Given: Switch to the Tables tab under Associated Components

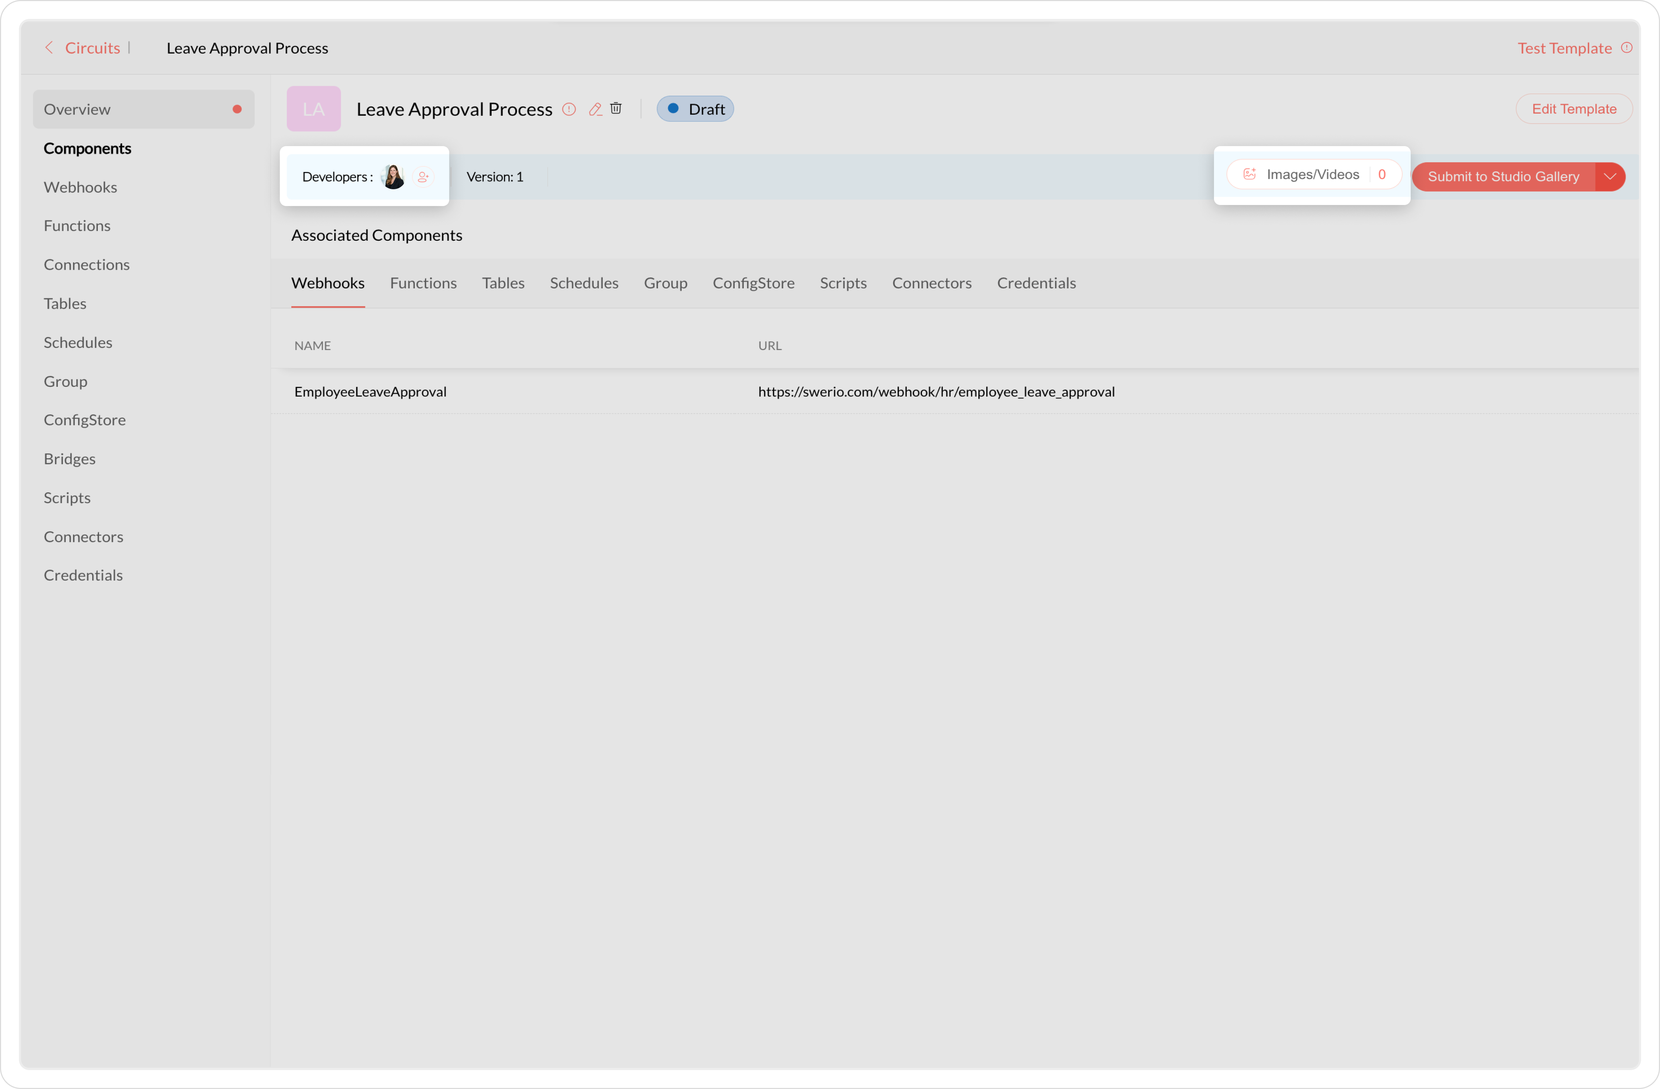Looking at the screenshot, I should click(503, 283).
